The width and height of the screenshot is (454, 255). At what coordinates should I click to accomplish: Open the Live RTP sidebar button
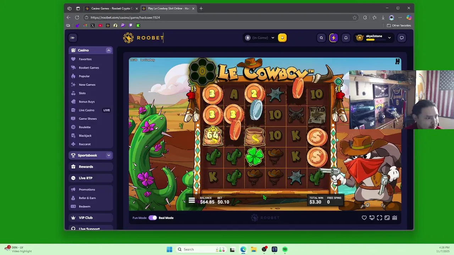pyautogui.click(x=91, y=178)
